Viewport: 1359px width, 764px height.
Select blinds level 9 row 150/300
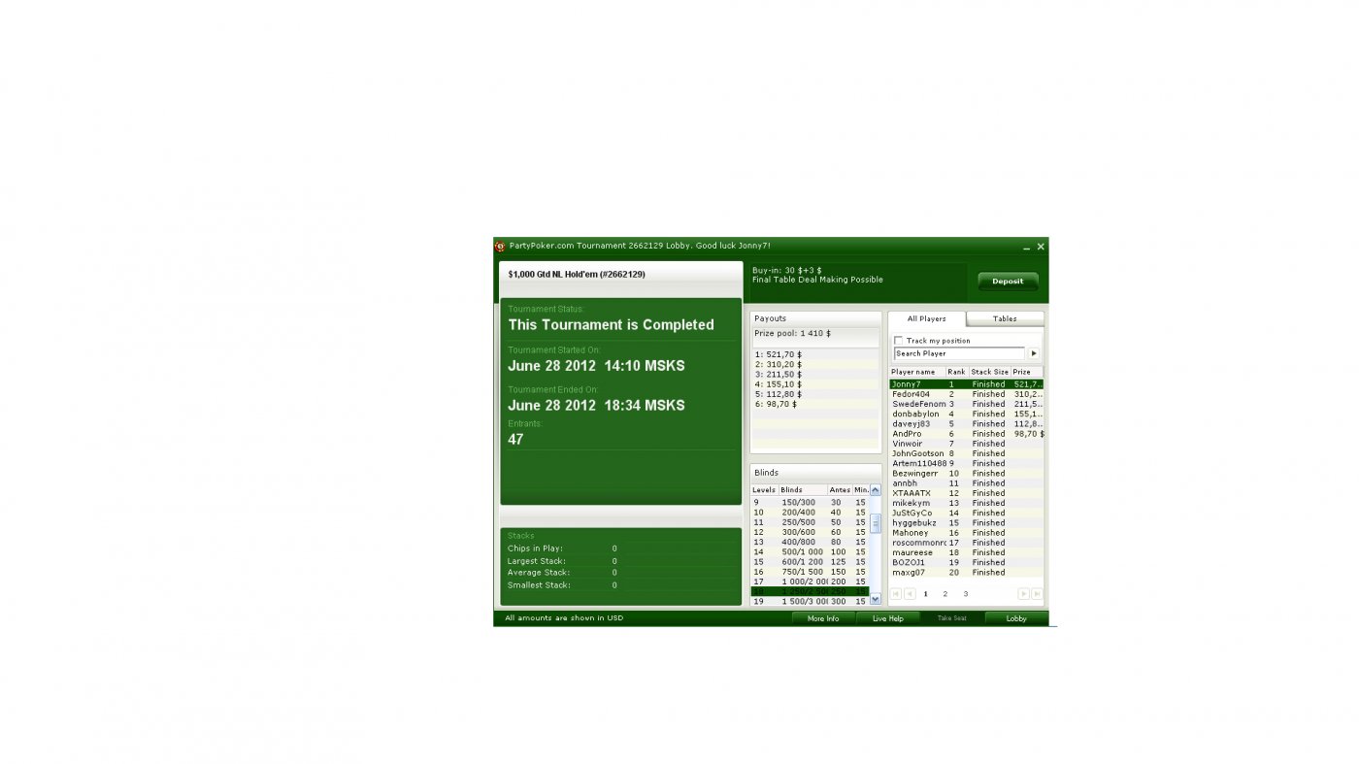click(x=811, y=503)
